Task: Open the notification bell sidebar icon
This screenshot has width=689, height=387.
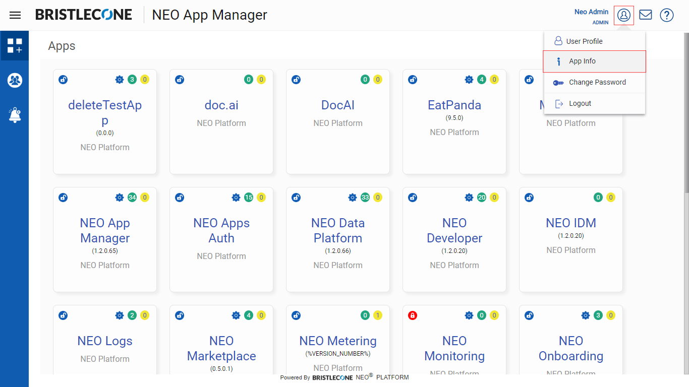Action: (15, 115)
